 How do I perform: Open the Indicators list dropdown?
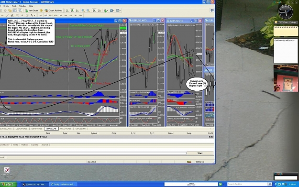106,11
